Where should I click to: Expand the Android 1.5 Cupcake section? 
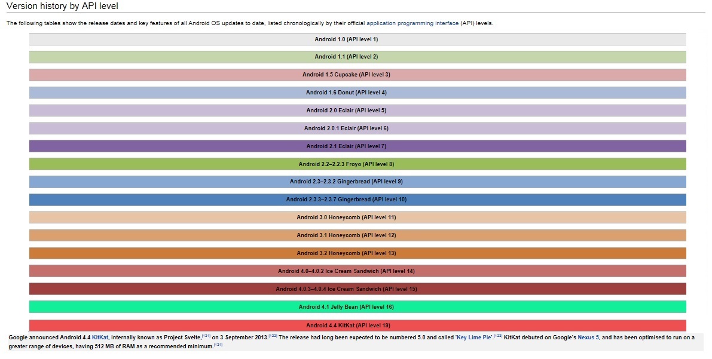click(356, 74)
